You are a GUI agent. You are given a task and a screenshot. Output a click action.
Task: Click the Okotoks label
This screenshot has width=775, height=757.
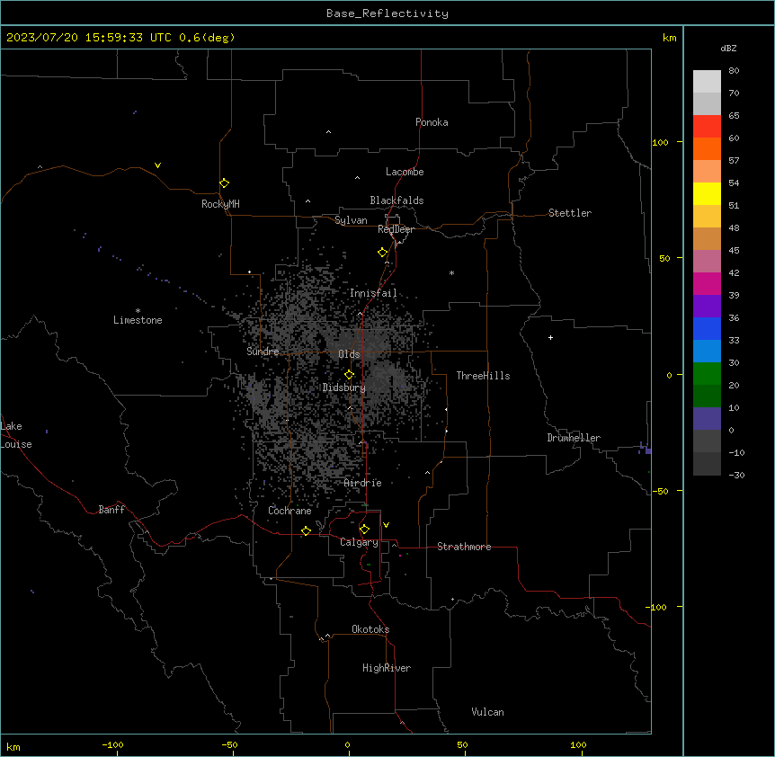pos(370,629)
